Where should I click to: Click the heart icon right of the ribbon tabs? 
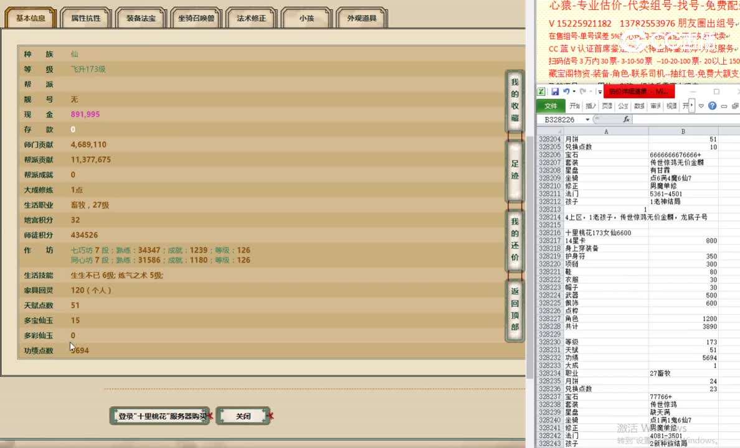pos(701,105)
